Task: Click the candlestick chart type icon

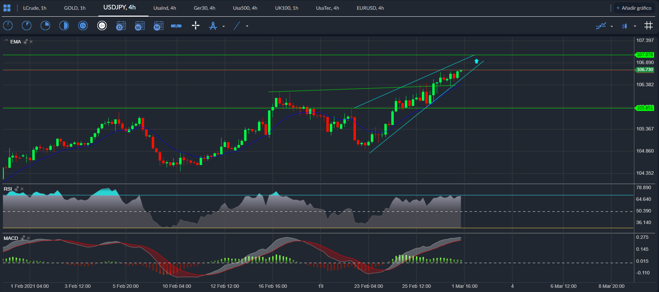Action: [x=625, y=26]
